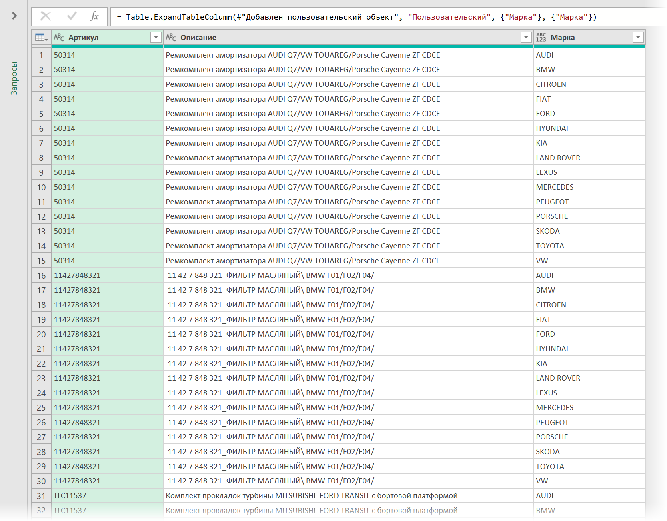This screenshot has height=521, width=667.
Task: Click PEUGEOT in Марка row 11
Action: [x=552, y=202]
